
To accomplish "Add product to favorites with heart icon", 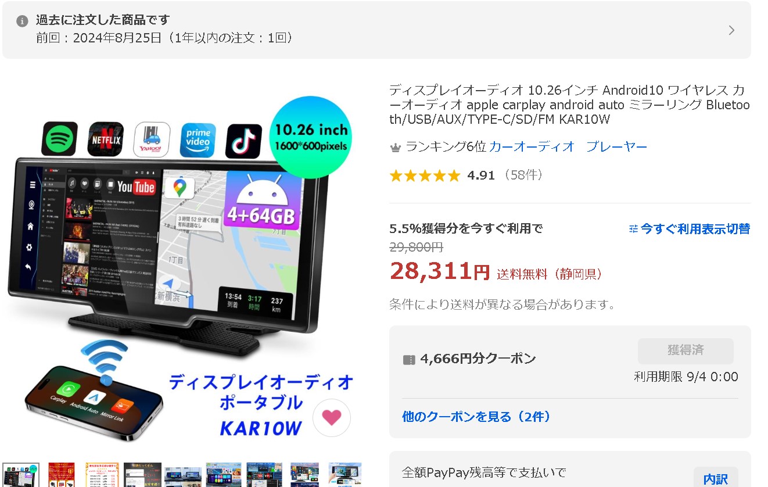I will point(332,417).
